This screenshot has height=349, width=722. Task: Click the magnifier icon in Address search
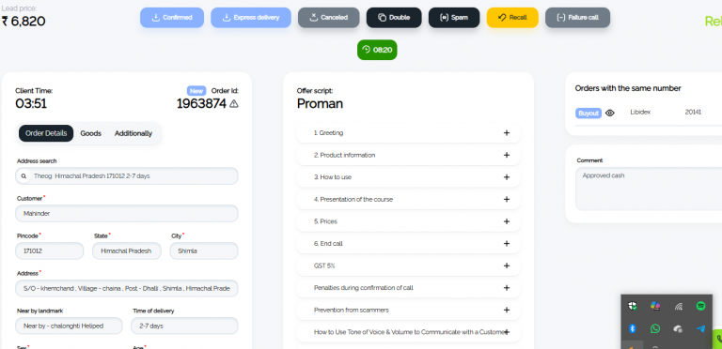pos(24,175)
